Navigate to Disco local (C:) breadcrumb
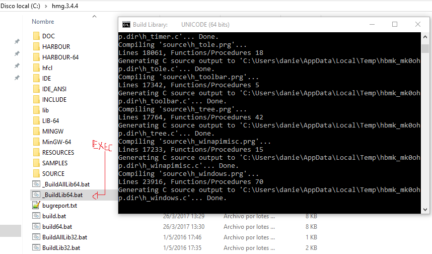The height and width of the screenshot is (254, 432). 20,6
